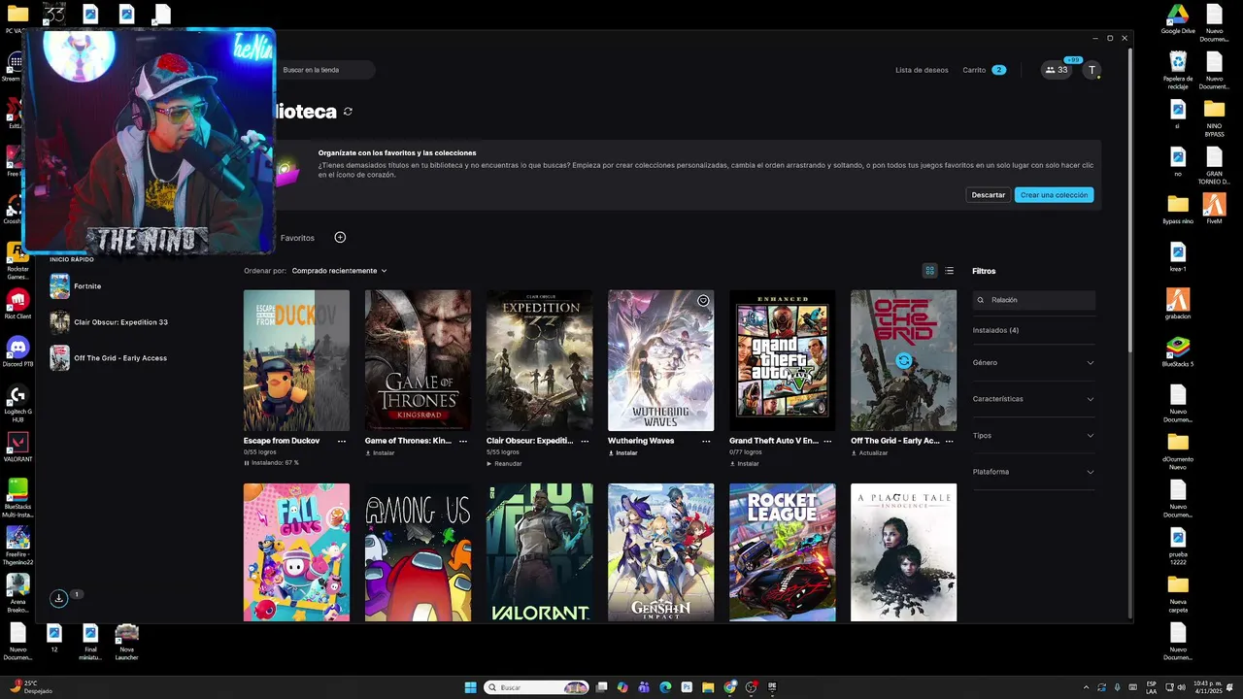Viewport: 1243px width, 699px height.
Task: Open Papelera de reciclaje desktop icon
Action: point(1178,70)
